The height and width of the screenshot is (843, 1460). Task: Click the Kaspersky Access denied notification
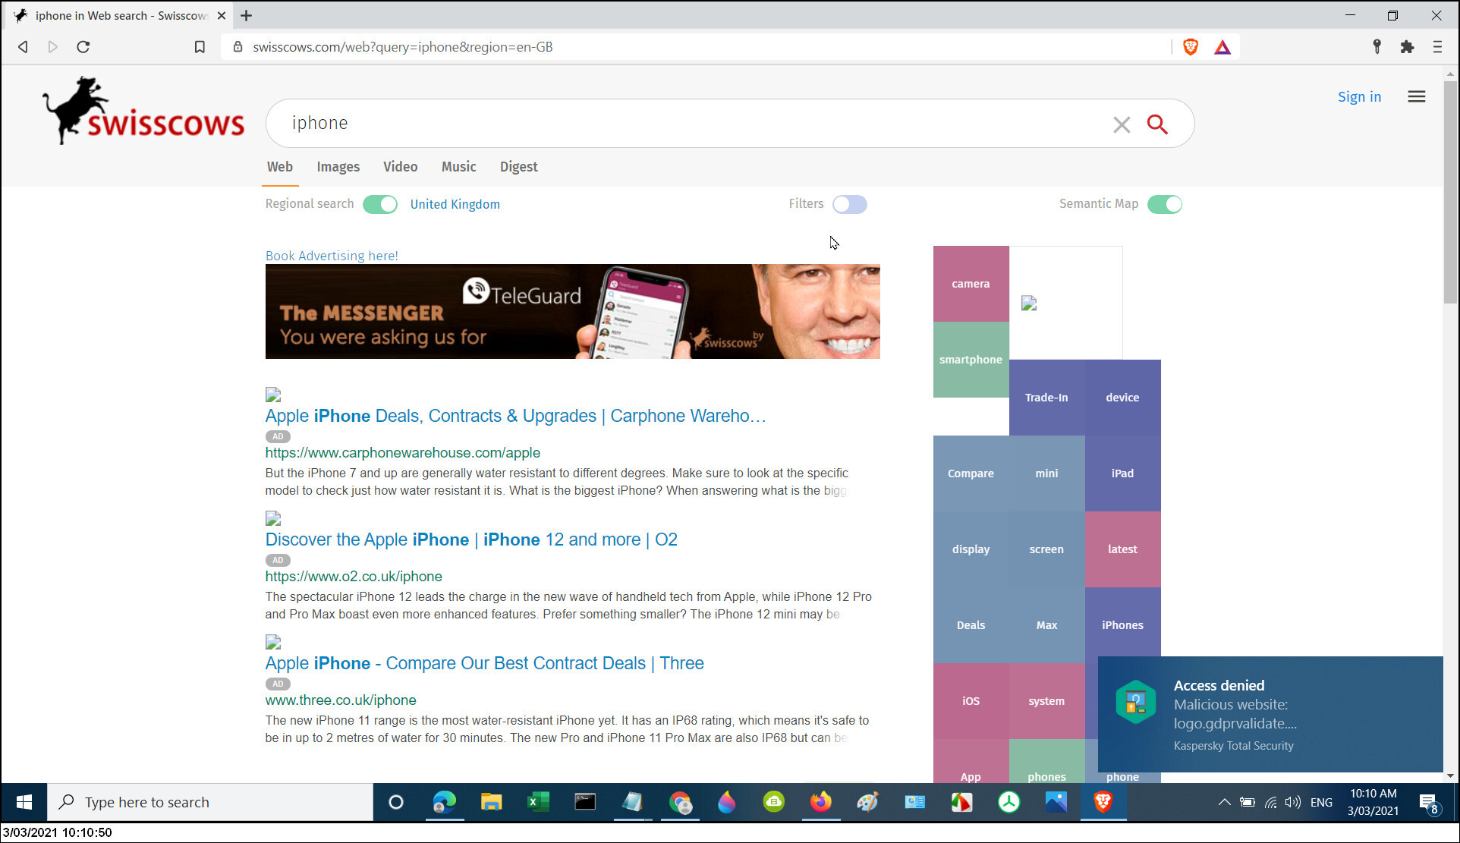click(x=1270, y=714)
